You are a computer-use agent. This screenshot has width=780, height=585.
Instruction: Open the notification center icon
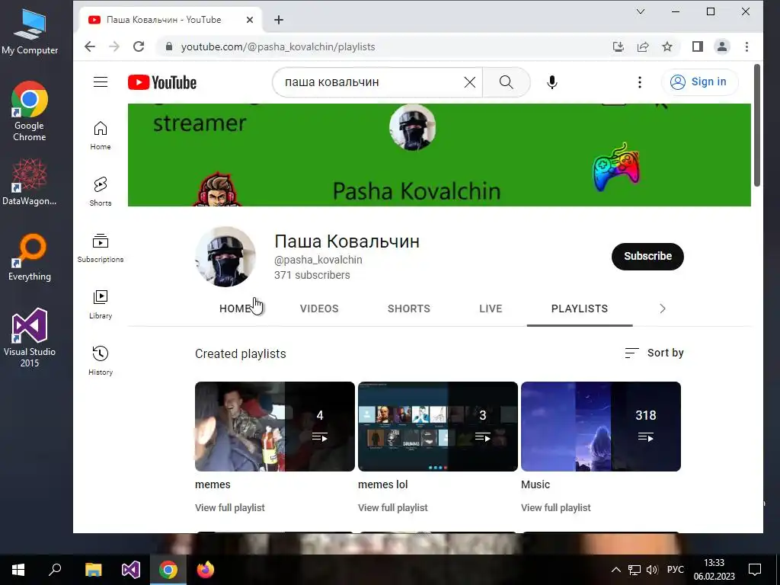pos(755,570)
